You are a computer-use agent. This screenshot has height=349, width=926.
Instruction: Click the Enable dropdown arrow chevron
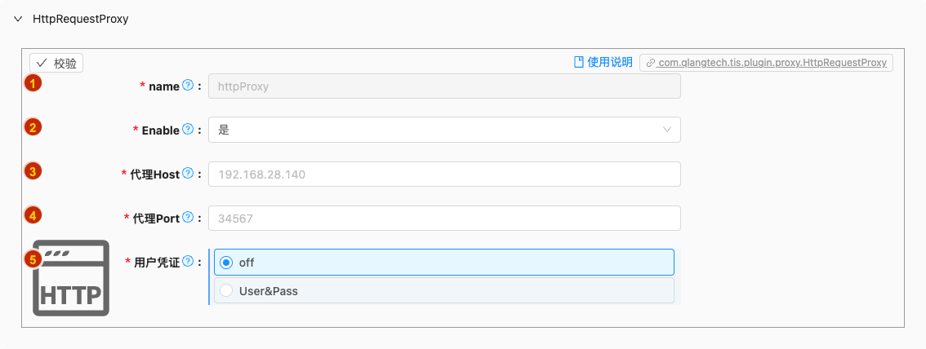coord(667,130)
